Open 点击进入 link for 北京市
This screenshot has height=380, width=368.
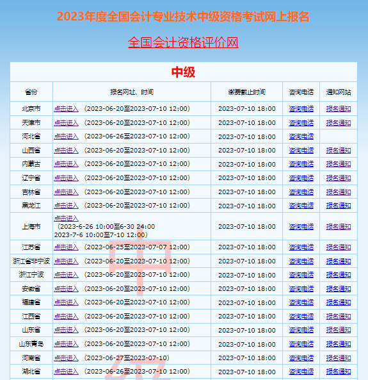66,109
